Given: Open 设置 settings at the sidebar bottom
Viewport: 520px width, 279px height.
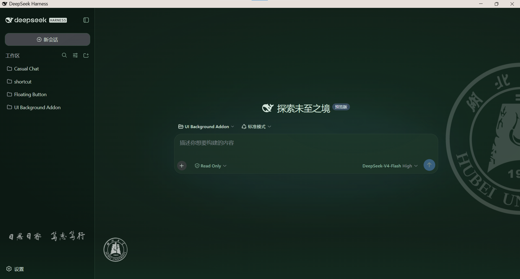Looking at the screenshot, I should click(x=15, y=269).
